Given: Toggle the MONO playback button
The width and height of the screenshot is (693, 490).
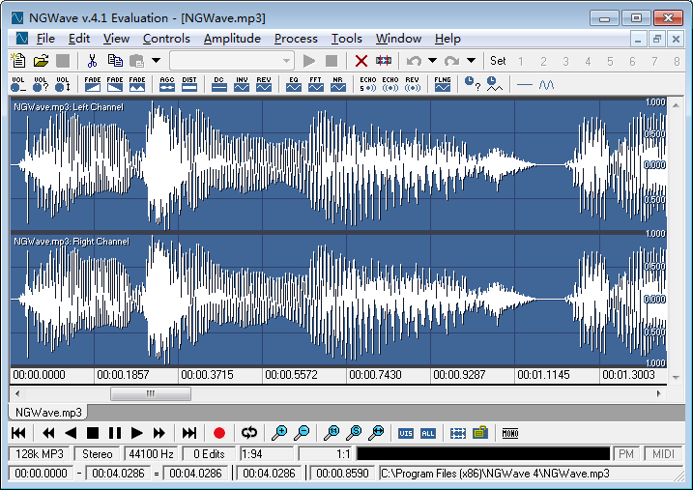Looking at the screenshot, I should point(510,433).
